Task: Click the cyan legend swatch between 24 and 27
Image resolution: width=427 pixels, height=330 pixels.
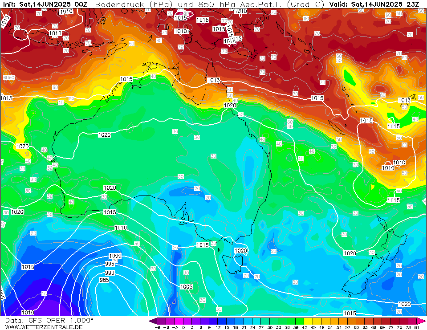Action: pos(256,321)
